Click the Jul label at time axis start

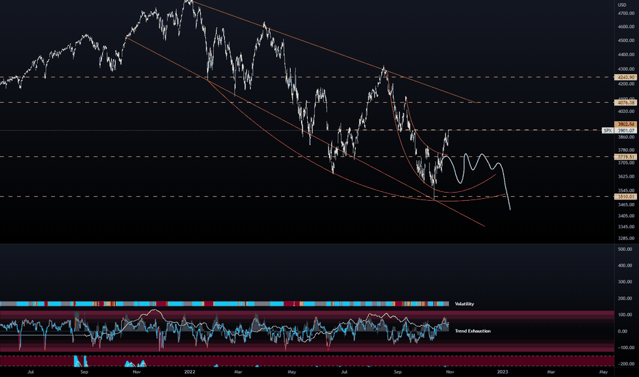coord(31,372)
